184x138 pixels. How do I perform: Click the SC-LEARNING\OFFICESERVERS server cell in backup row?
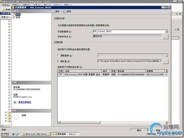click(x=131, y=75)
